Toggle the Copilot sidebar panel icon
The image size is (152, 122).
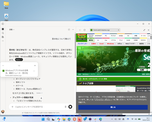[3, 24]
